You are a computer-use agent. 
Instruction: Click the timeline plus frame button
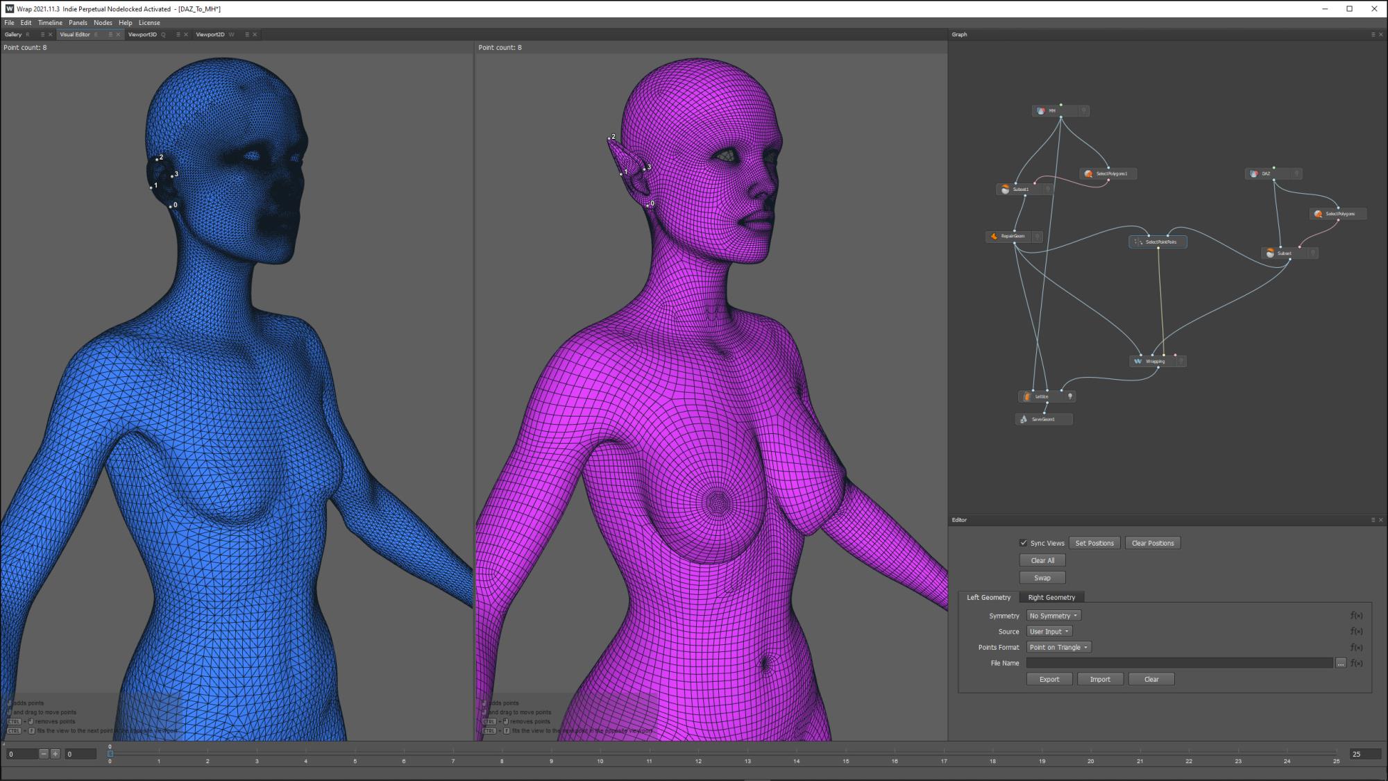point(56,754)
